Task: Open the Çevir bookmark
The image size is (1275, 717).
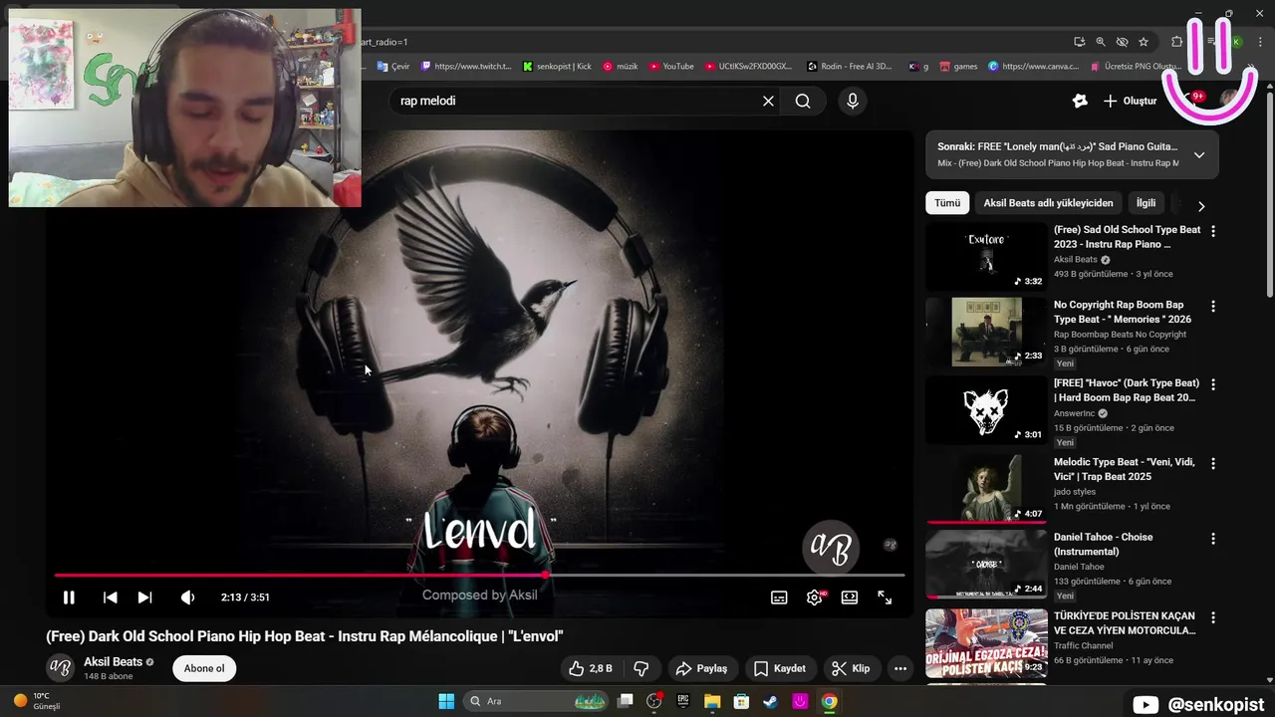Action: pyautogui.click(x=392, y=67)
